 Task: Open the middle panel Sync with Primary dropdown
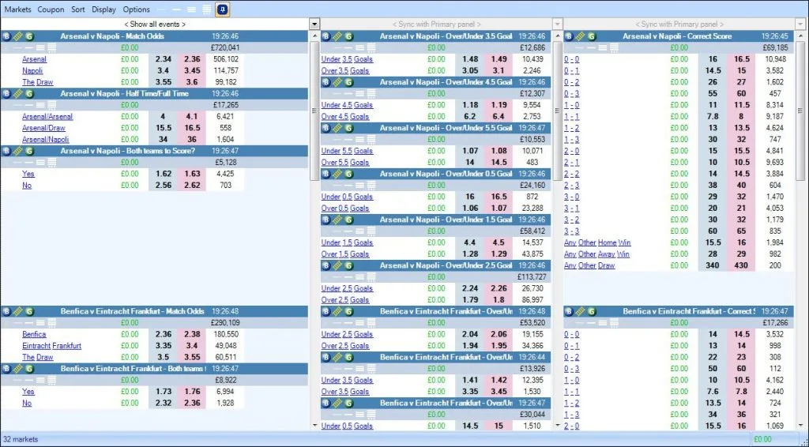click(x=557, y=24)
